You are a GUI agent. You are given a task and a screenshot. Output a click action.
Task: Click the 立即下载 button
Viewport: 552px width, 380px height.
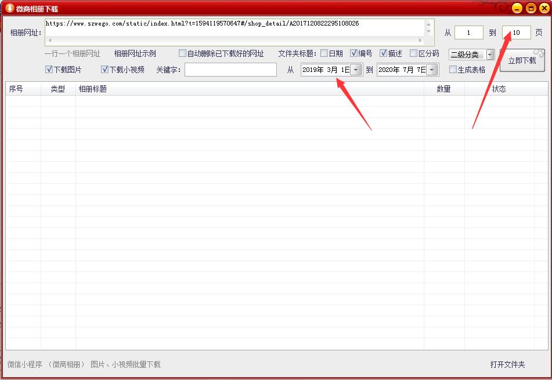click(x=522, y=60)
